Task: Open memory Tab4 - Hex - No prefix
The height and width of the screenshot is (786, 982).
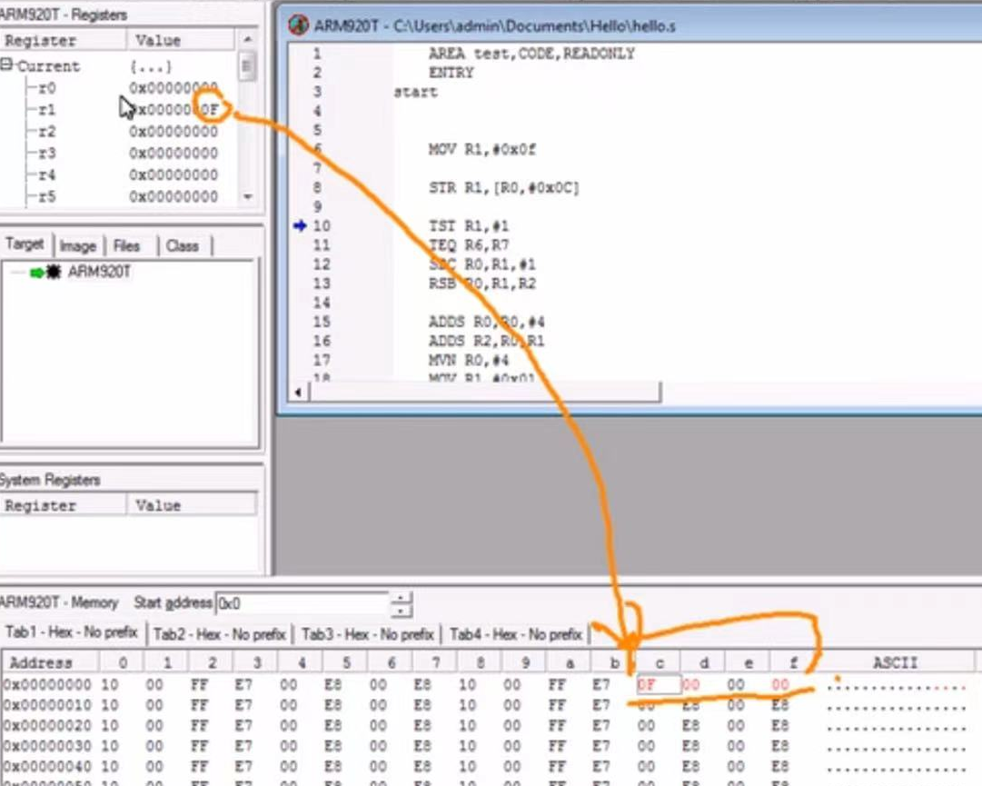Action: coord(516,634)
